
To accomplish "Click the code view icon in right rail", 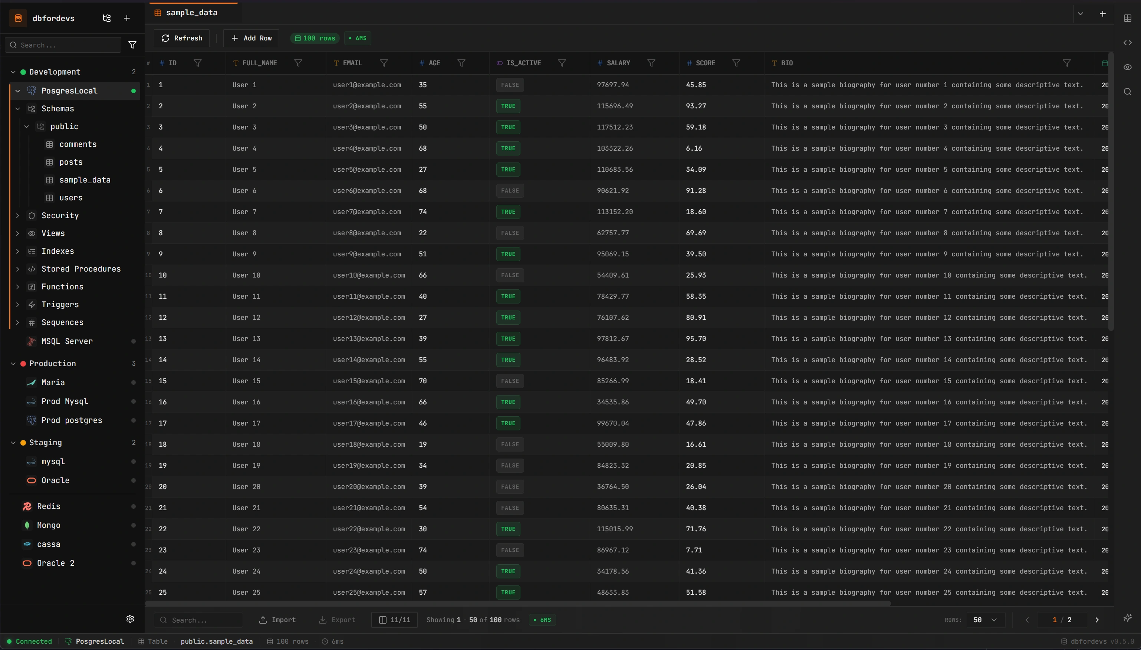I will (x=1128, y=43).
